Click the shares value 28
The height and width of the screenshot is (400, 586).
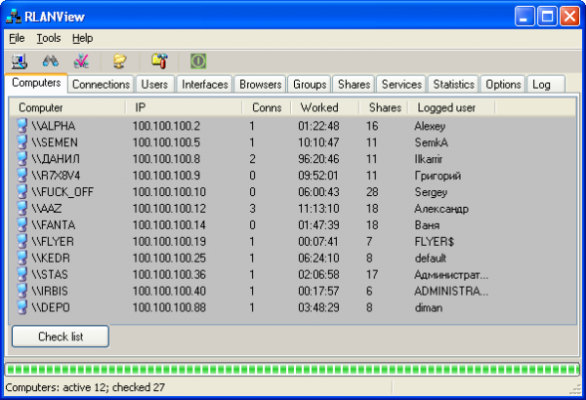click(372, 192)
